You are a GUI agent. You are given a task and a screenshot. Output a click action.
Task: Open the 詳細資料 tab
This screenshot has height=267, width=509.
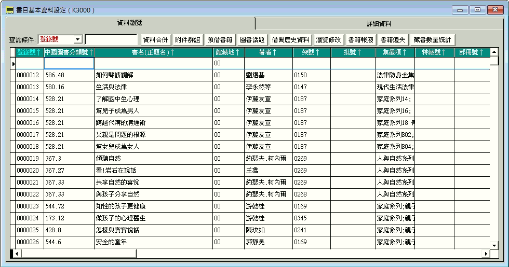pos(379,24)
